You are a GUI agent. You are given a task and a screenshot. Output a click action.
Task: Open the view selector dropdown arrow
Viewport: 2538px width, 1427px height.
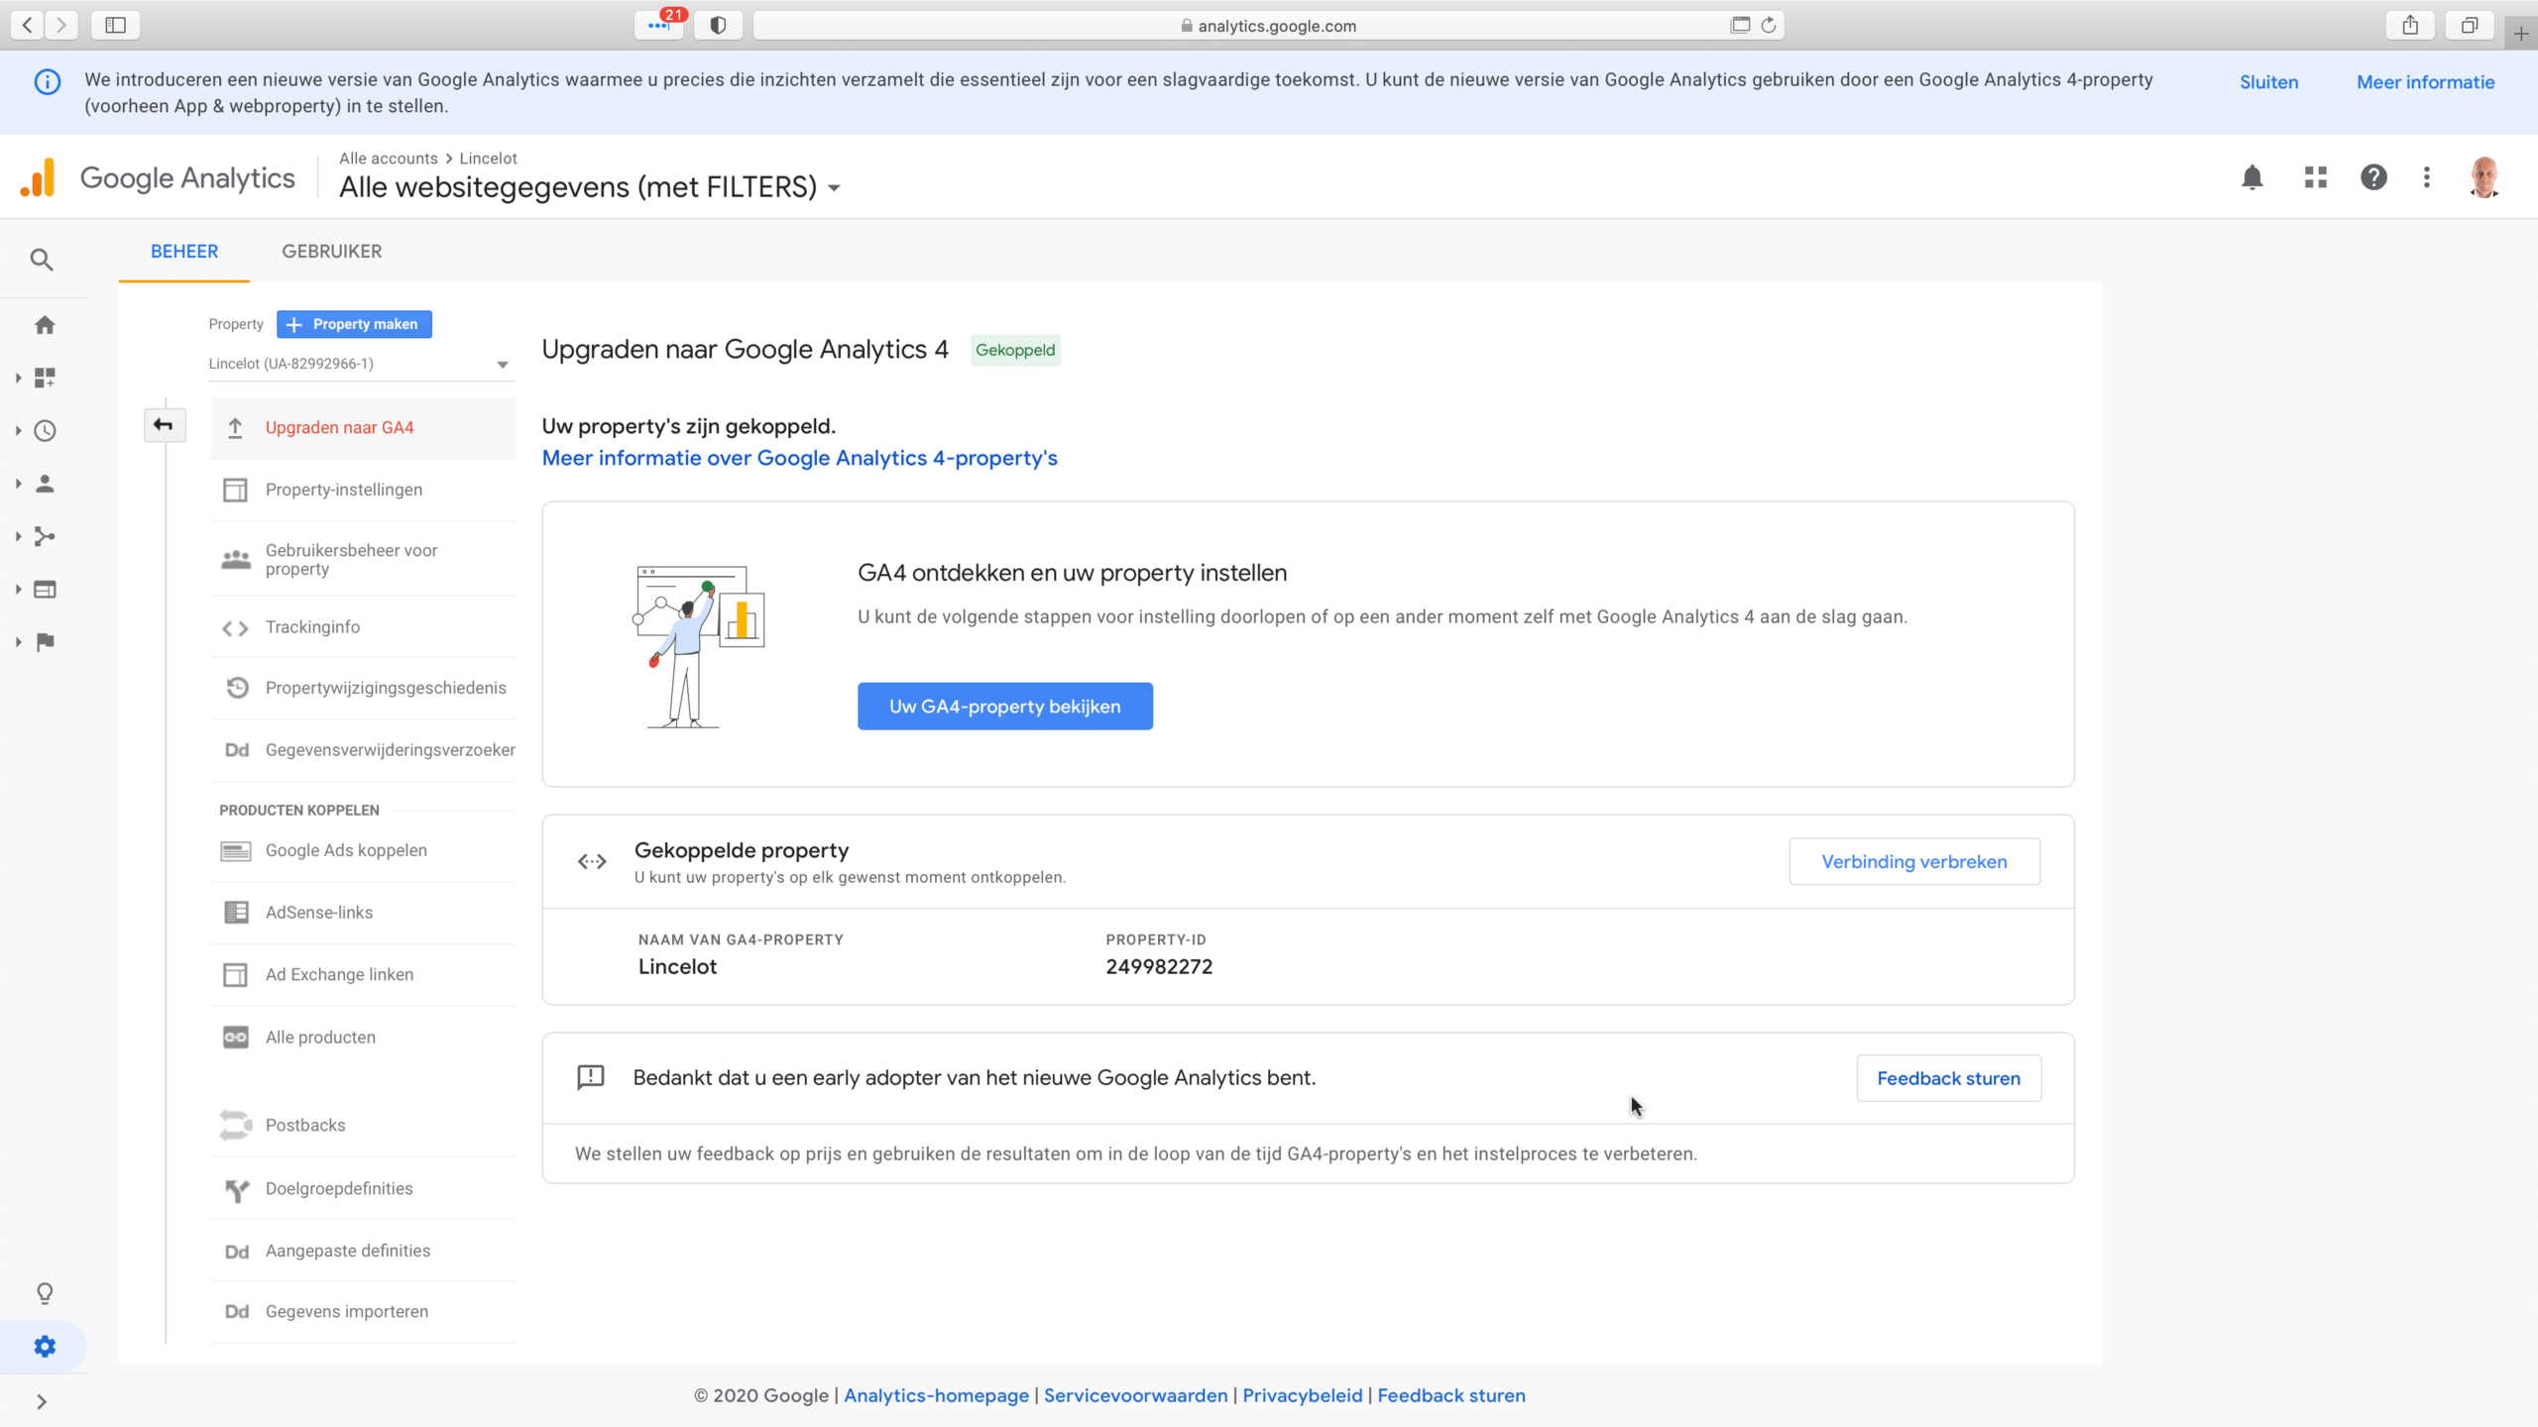[835, 188]
